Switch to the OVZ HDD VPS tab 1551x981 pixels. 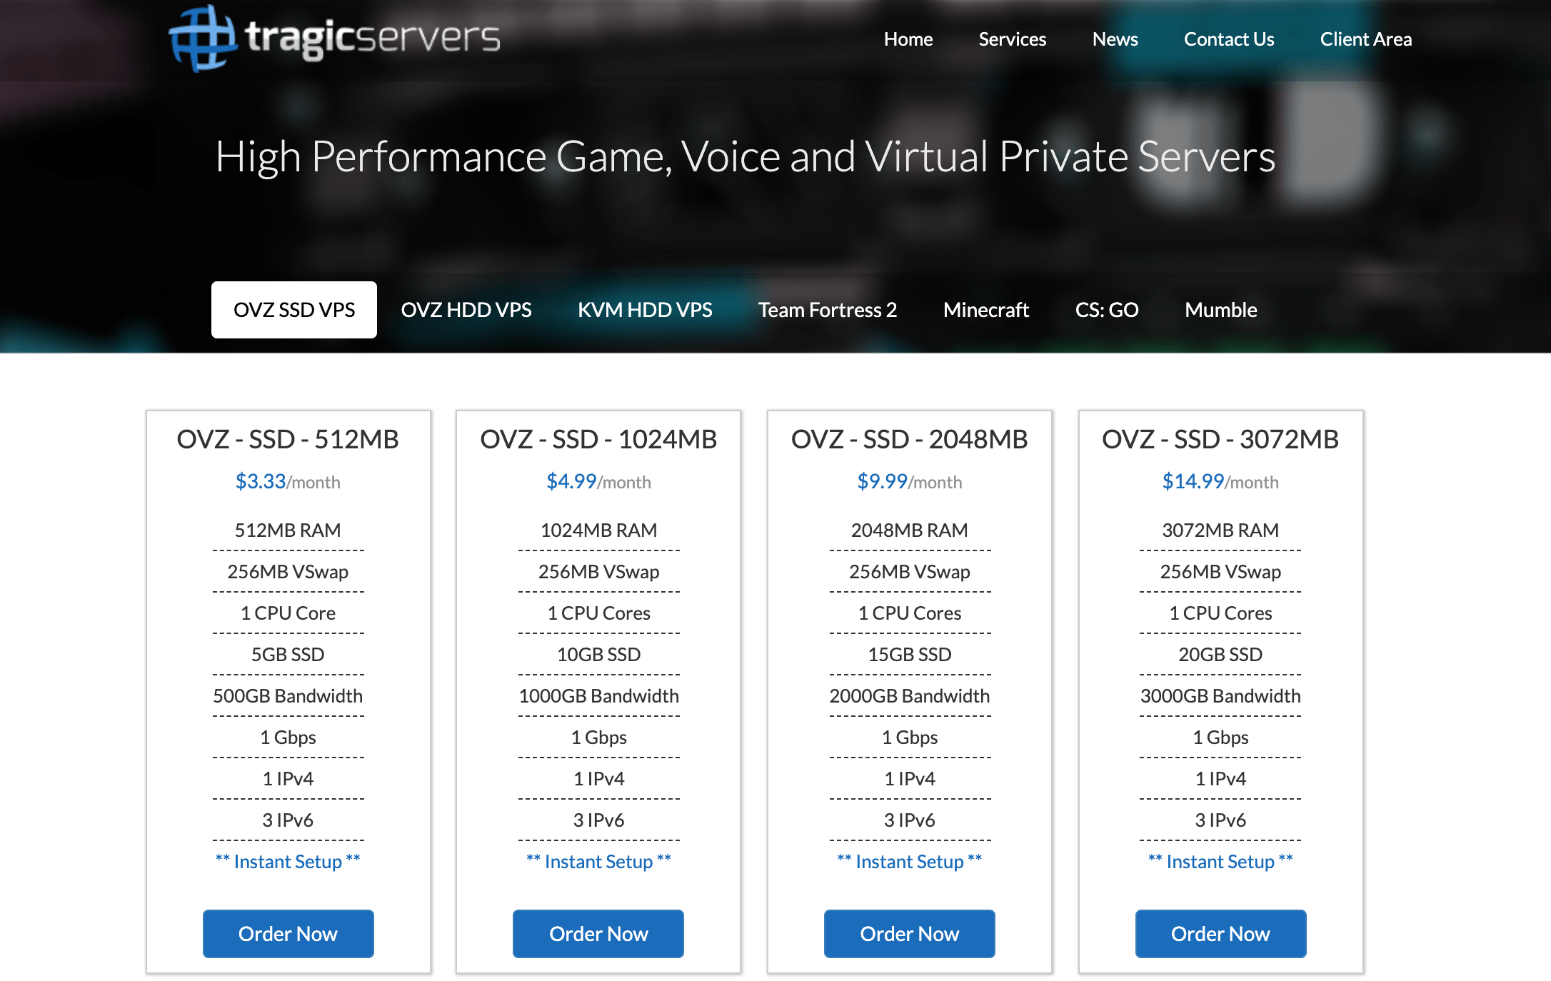(x=466, y=310)
